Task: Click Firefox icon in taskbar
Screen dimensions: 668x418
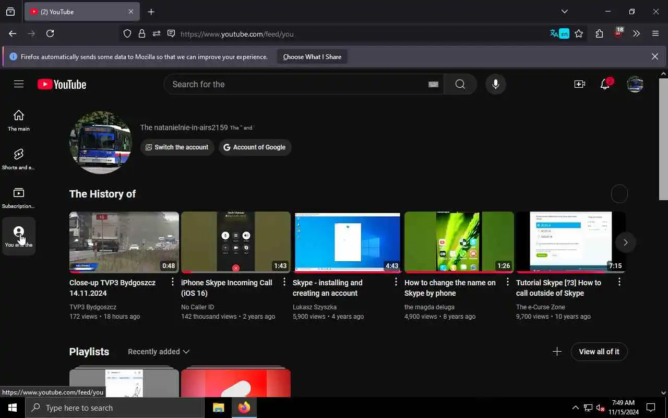Action: (244, 408)
